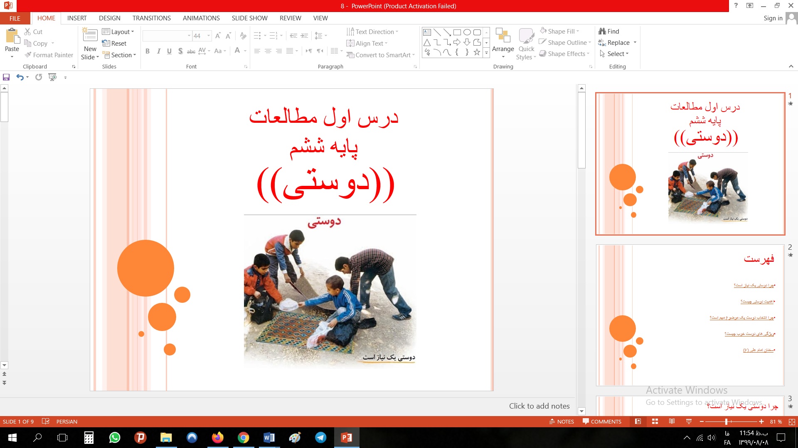Start slide show from status bar icon
The height and width of the screenshot is (448, 798).
click(x=689, y=421)
